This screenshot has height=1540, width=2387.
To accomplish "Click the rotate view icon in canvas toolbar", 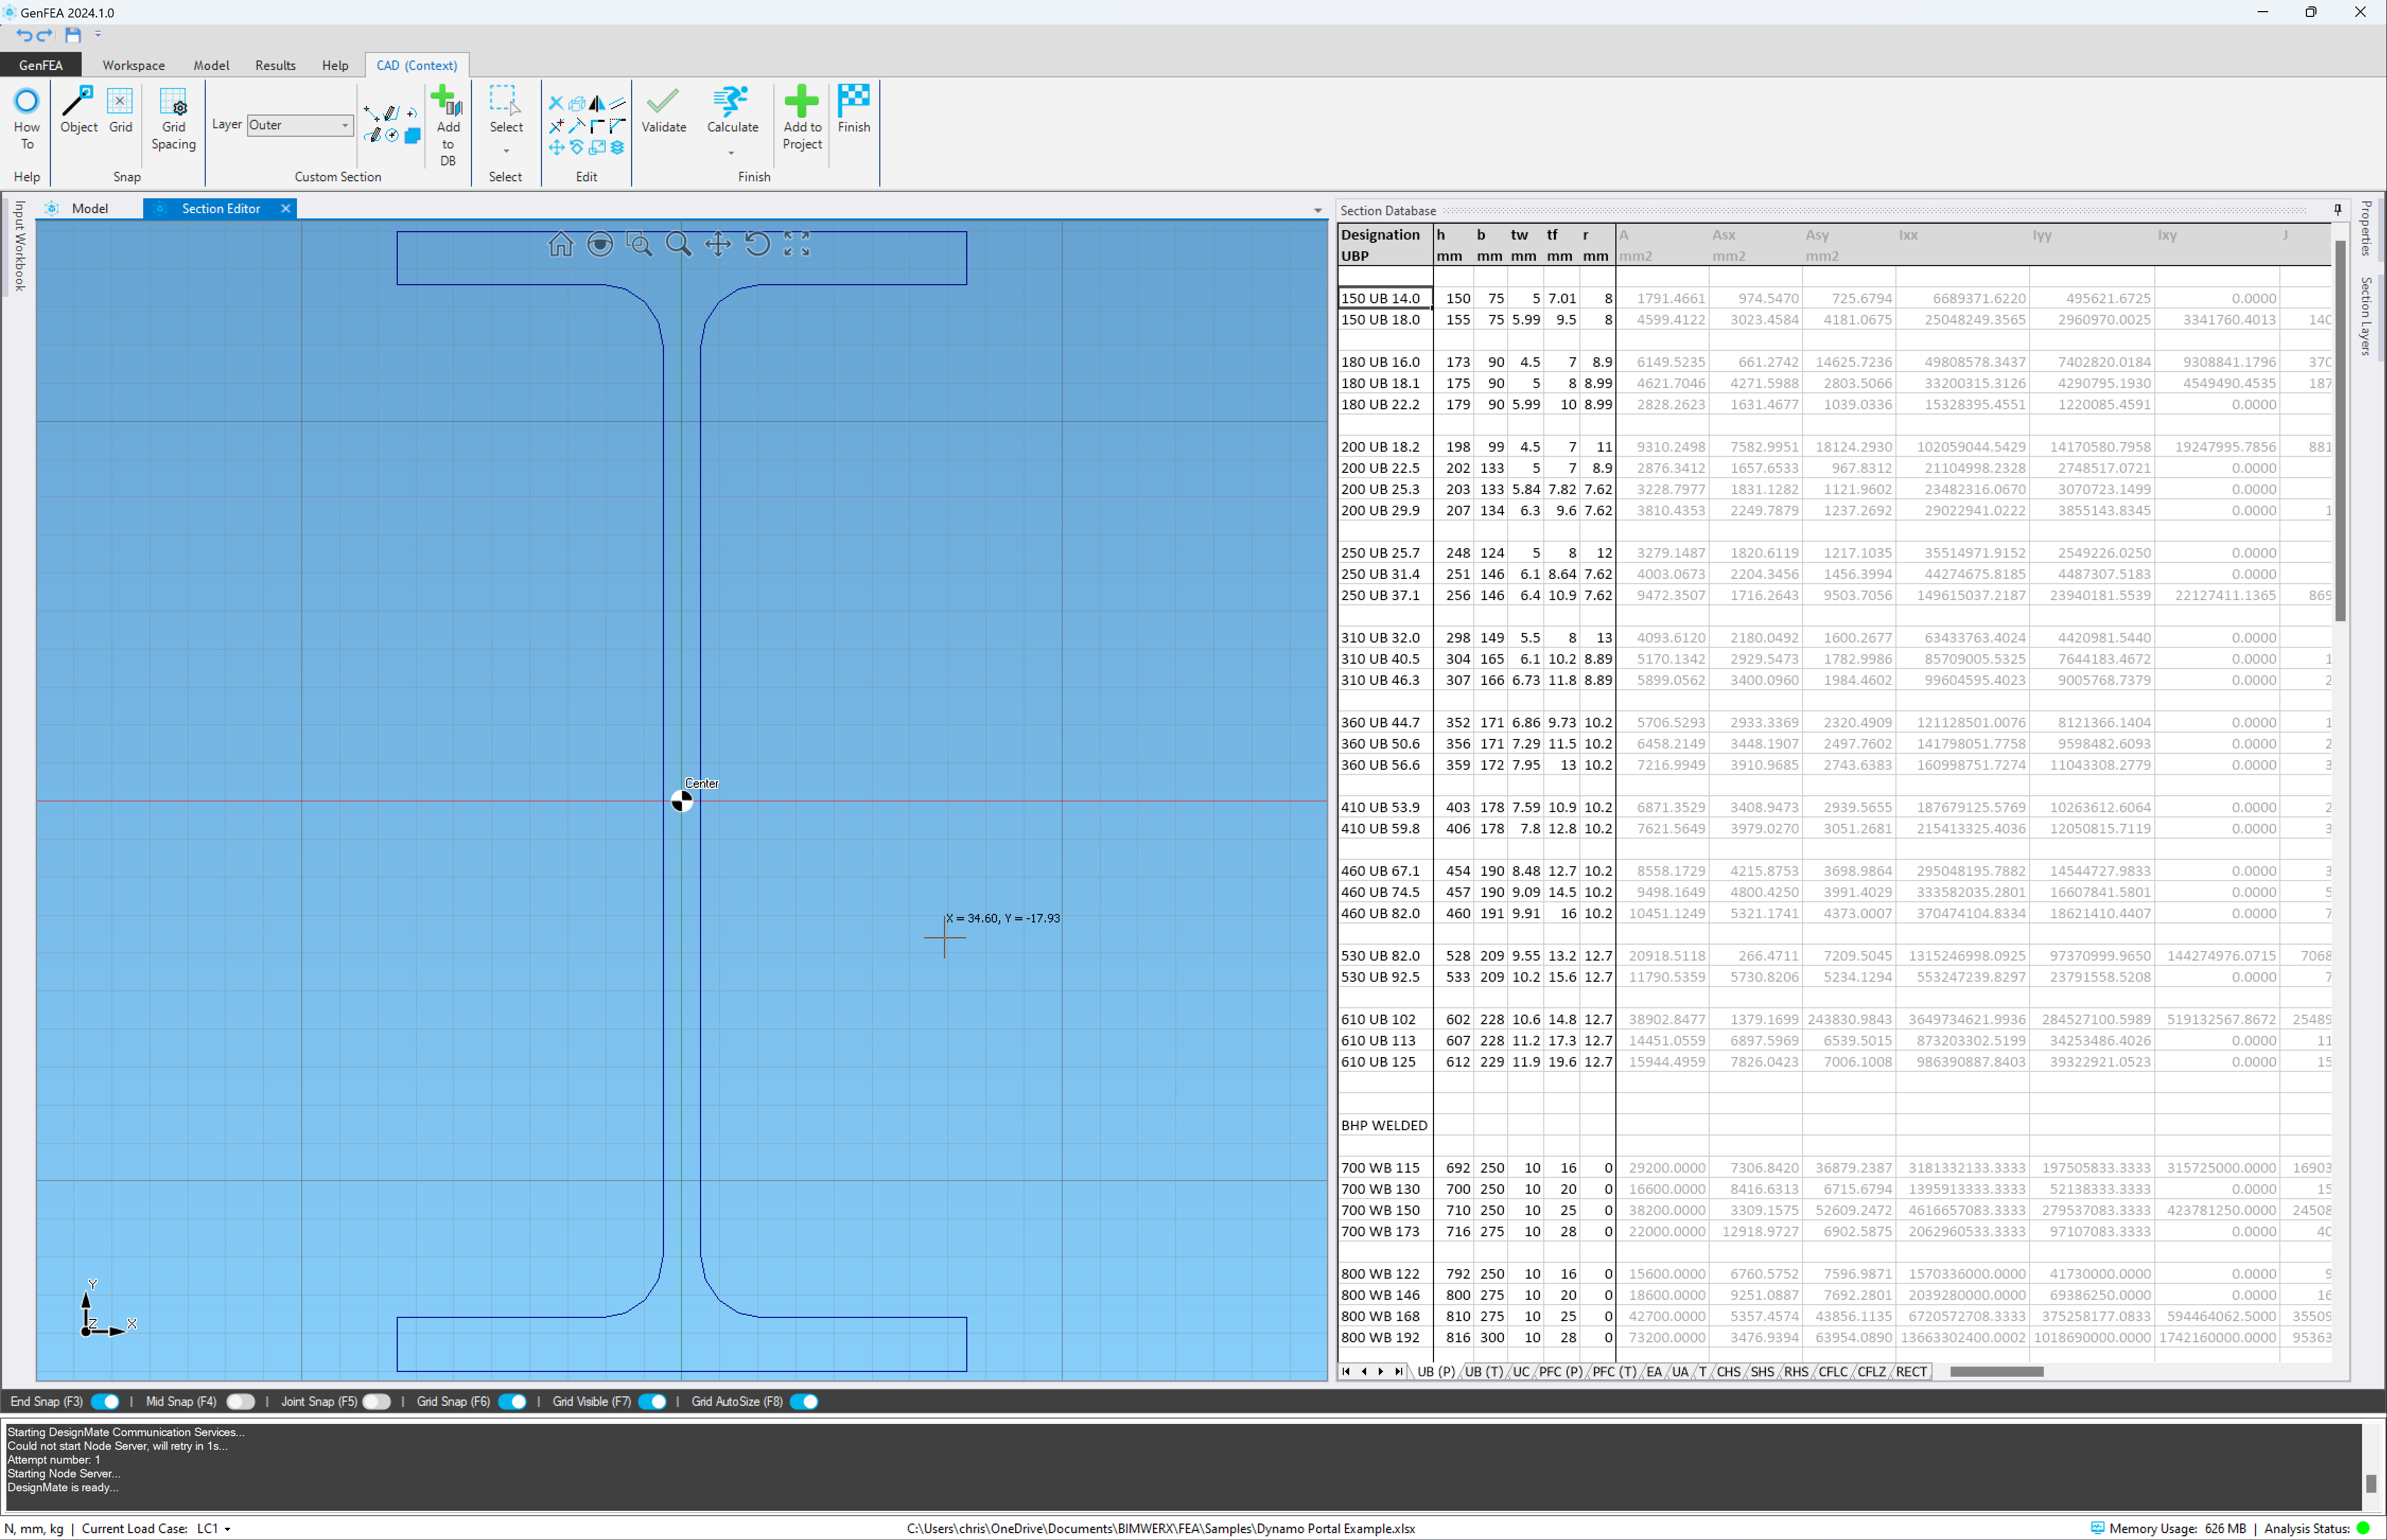I will (x=757, y=245).
